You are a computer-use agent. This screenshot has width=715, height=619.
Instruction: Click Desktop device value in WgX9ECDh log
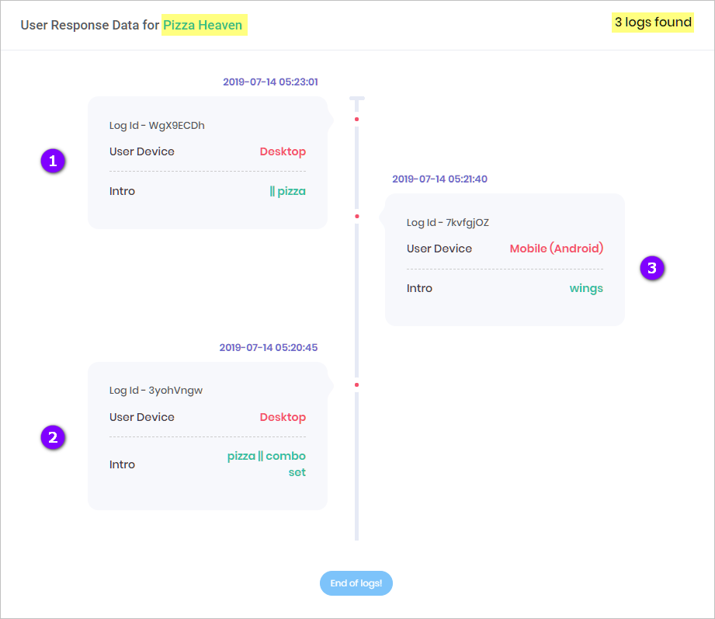click(x=283, y=151)
